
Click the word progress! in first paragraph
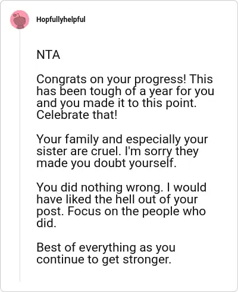pos(161,79)
